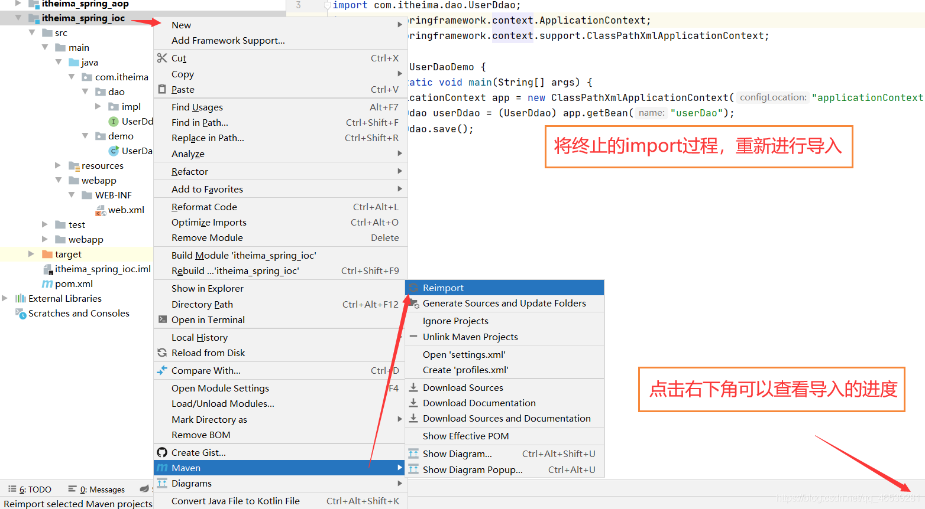
Task: Click the Diagrams icon in context menu
Action: (162, 483)
